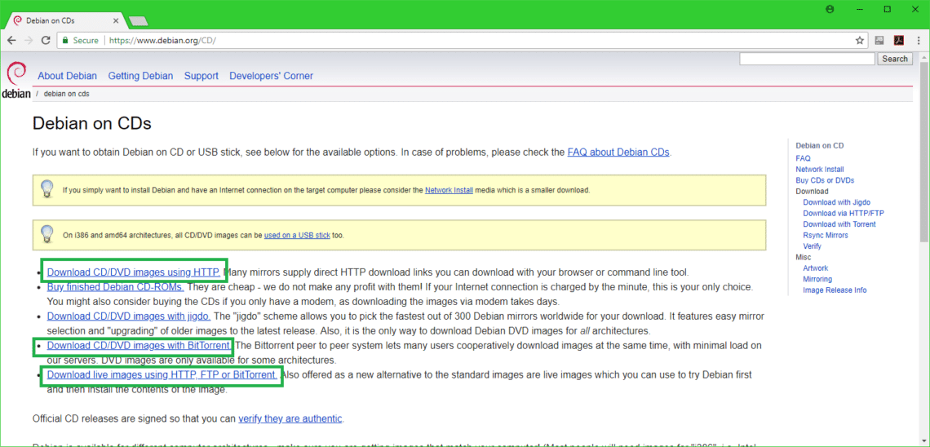Viewport: 930px width, 447px height.
Task: Click the Download heading in the sidebar
Action: [x=812, y=192]
